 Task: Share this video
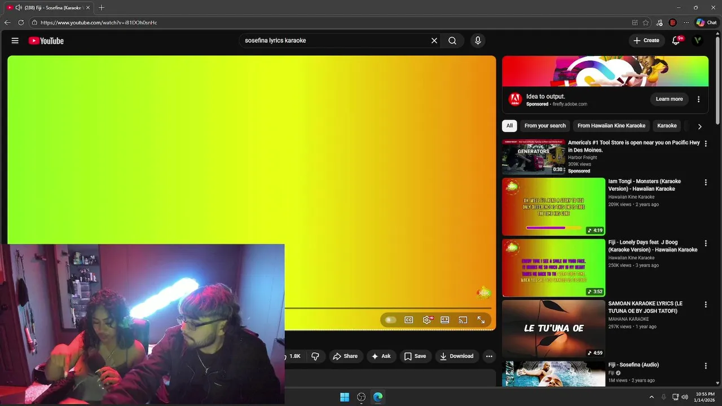[x=345, y=356]
